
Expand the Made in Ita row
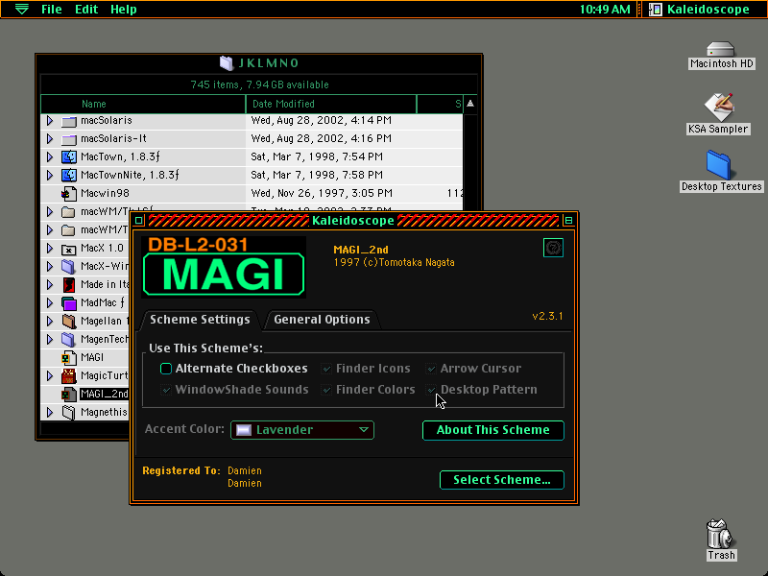pos(50,284)
